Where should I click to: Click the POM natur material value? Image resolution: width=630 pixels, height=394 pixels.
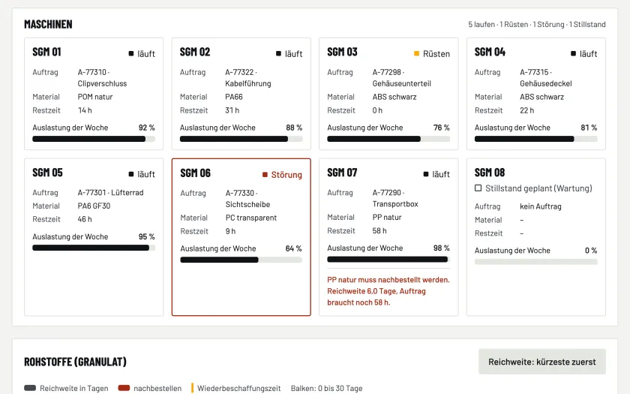coord(95,97)
